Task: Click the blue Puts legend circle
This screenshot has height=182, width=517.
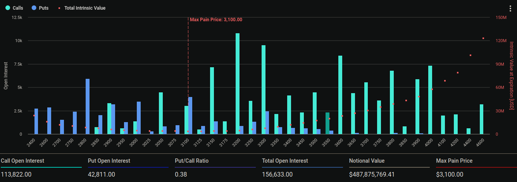Action: point(34,8)
